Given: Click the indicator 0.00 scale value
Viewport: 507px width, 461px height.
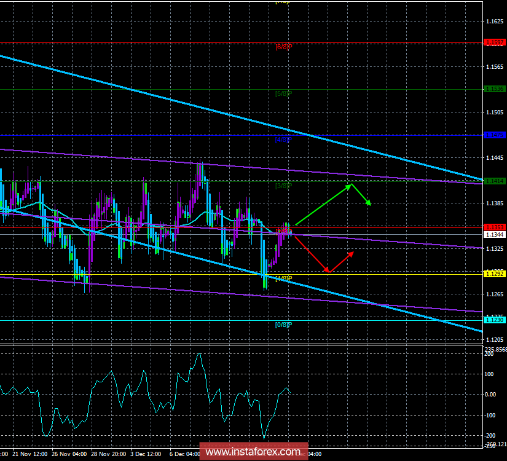Looking at the screenshot, I should [490, 395].
